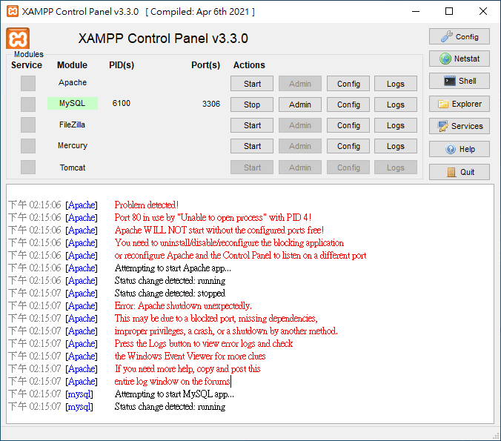Click the 'Port 80 in use' log line

(213, 218)
